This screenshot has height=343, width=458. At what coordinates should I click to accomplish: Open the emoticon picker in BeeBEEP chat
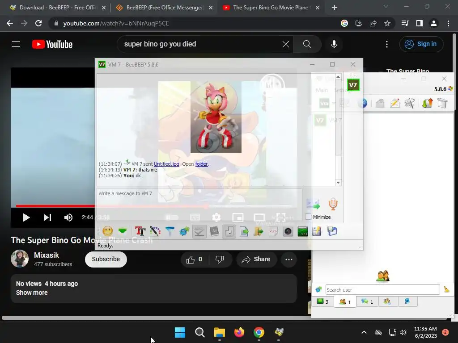[107, 231]
